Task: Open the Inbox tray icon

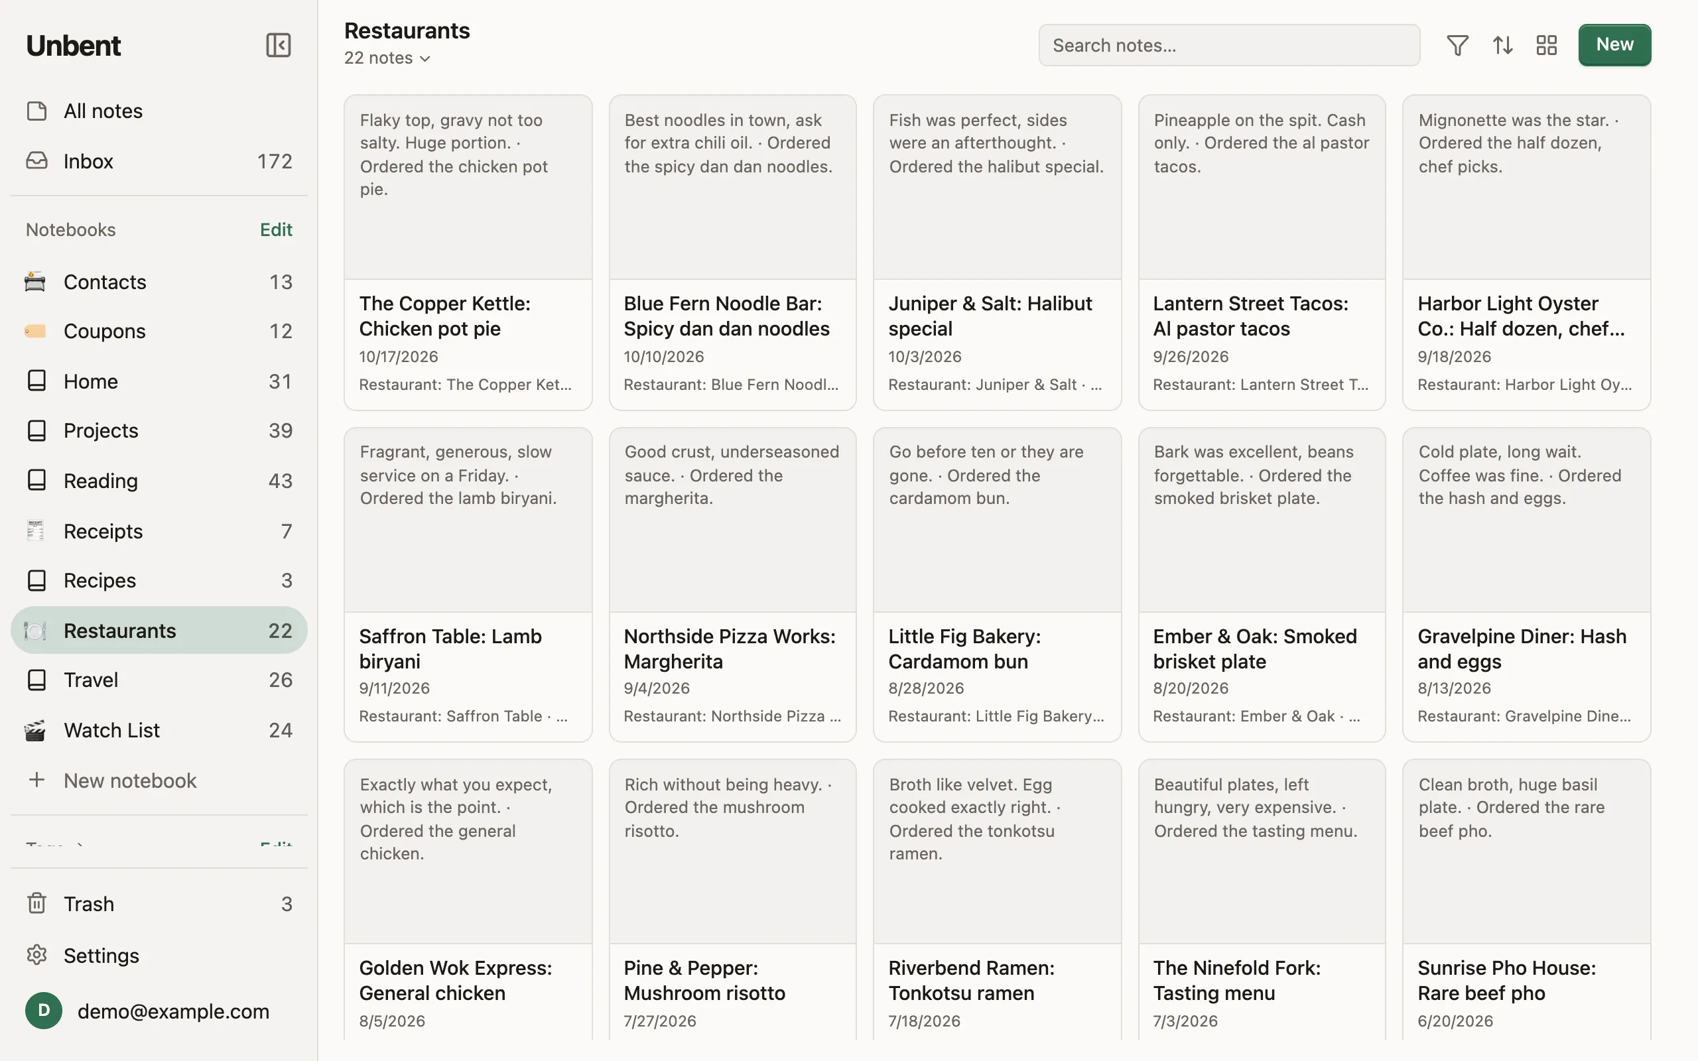Action: [x=36, y=160]
